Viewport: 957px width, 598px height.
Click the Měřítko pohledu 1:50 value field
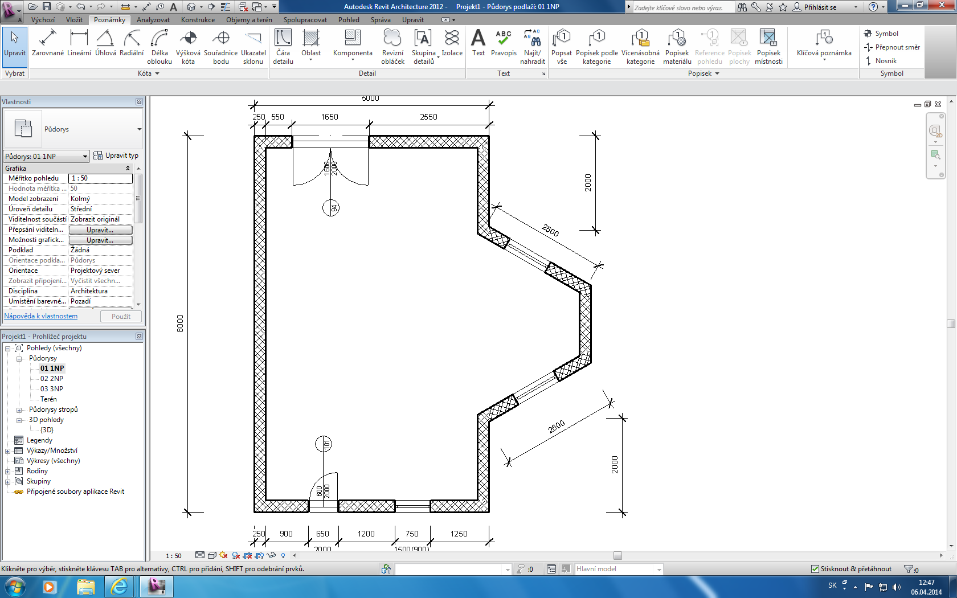(100, 178)
